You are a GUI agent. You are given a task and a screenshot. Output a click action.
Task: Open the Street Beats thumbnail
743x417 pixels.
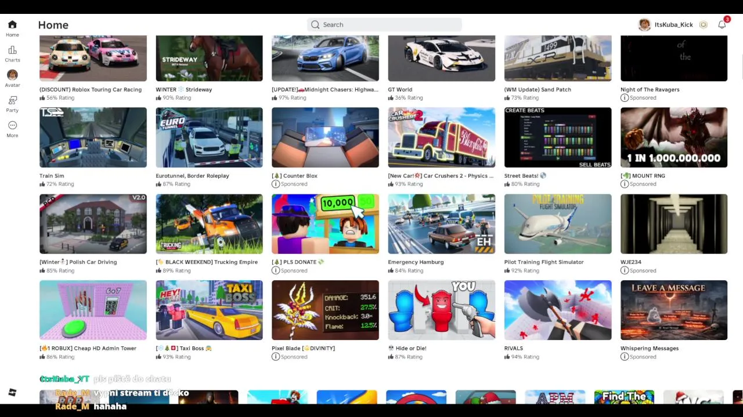558,137
